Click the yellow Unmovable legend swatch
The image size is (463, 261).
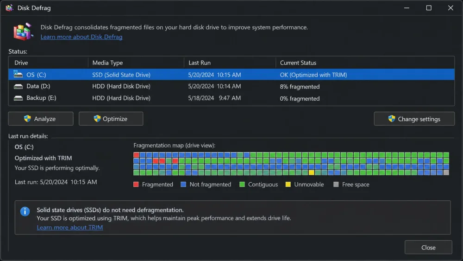[288, 185]
